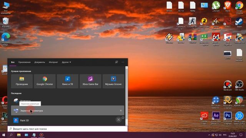The image size is (246, 138).
Task: Select the Counter-Strike desktop shortcut
Action: tap(193, 23)
